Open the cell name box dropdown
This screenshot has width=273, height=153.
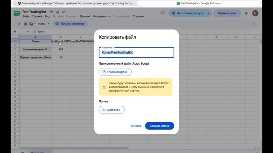click(x=28, y=32)
